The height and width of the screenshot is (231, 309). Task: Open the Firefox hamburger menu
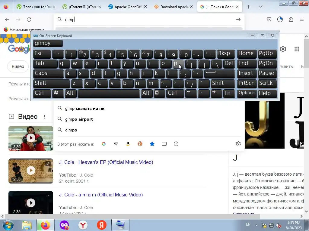pyautogui.click(x=302, y=19)
